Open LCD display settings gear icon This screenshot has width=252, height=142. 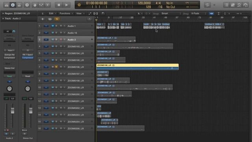(x=79, y=5)
